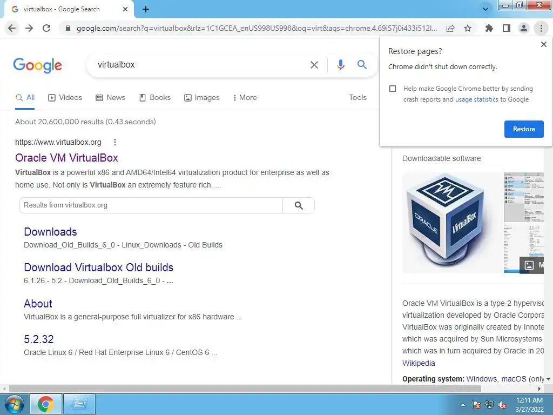Open the Chrome profile avatar icon
553x415 pixels.
pyautogui.click(x=524, y=28)
